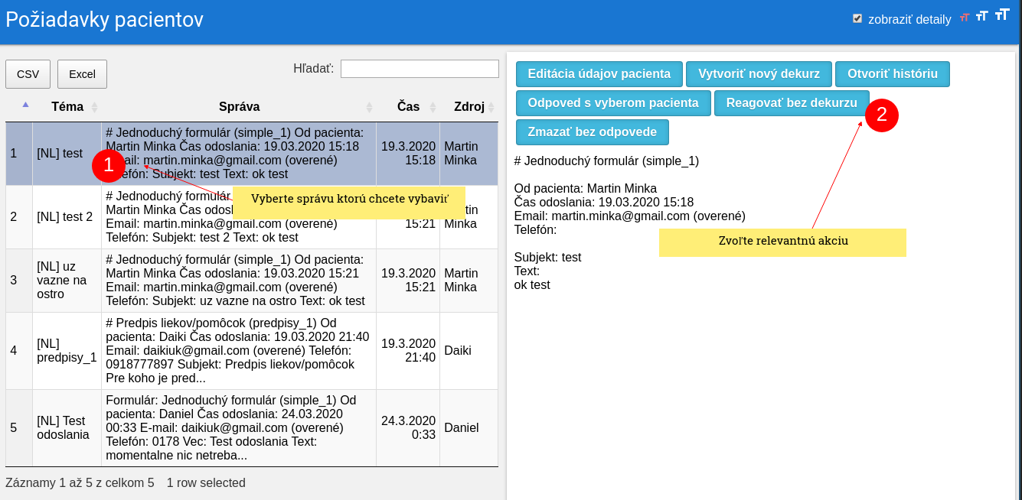Export table with CSV button
The height and width of the screenshot is (500, 1022).
click(28, 74)
